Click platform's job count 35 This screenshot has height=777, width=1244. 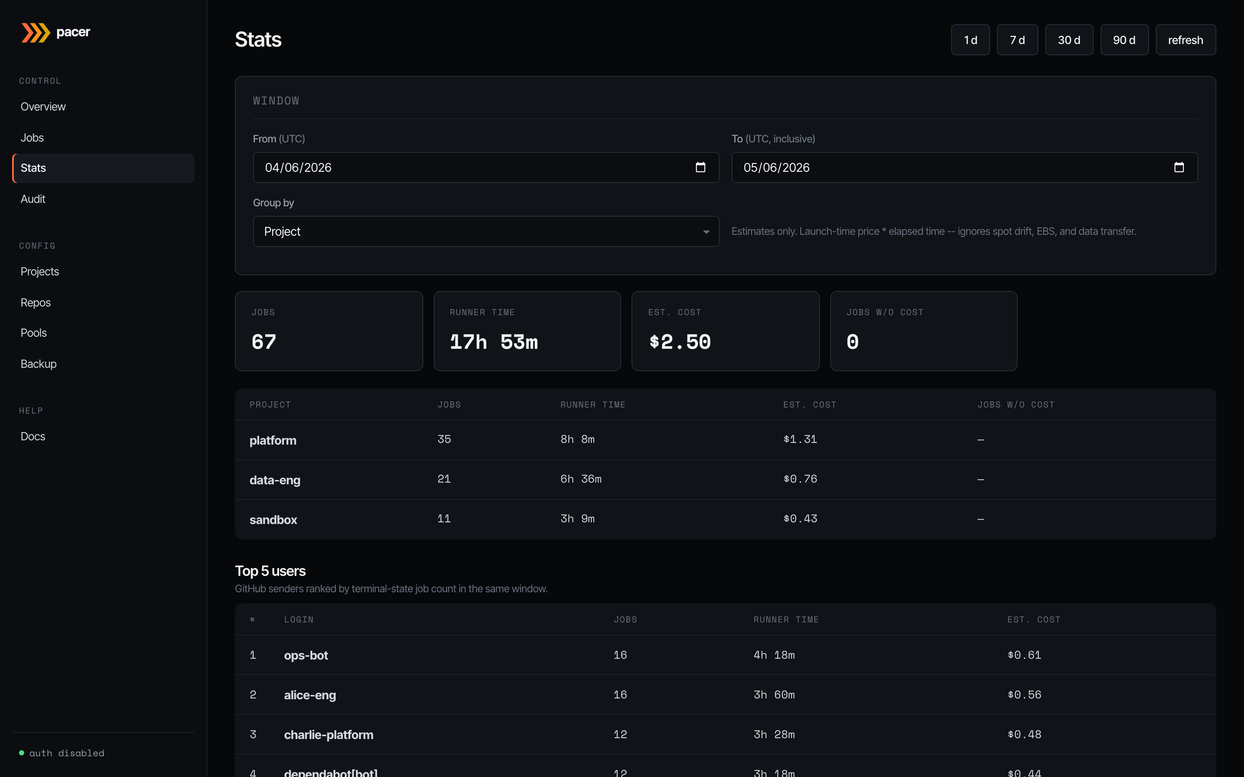pyautogui.click(x=444, y=439)
